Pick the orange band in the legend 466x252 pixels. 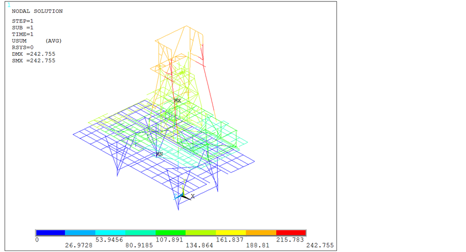coord(261,232)
